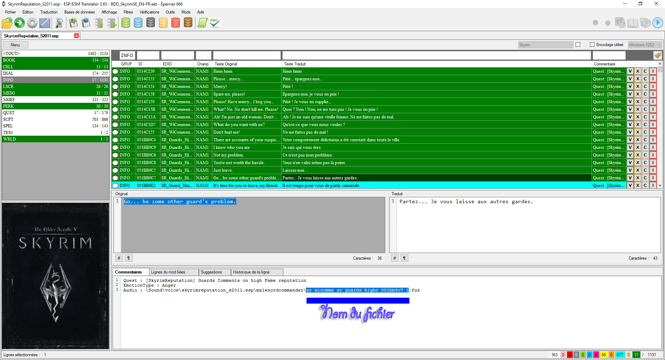Click the brown database icon
665x360 pixels.
[188, 23]
